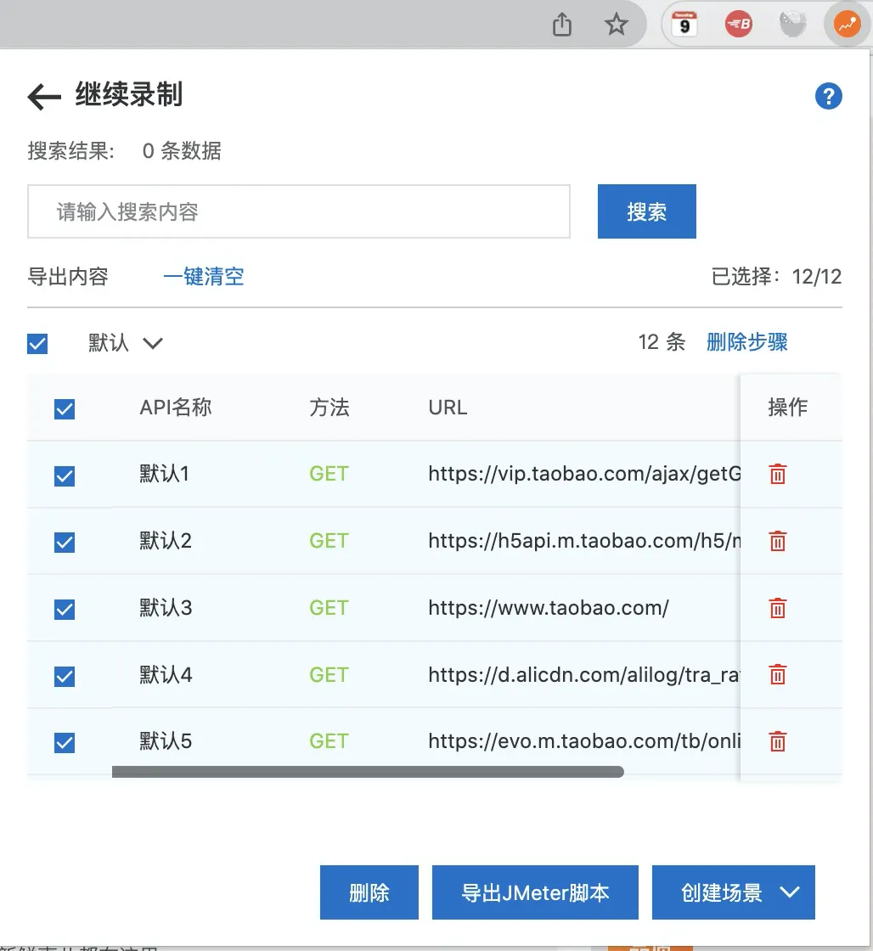Screen dimensions: 873x951
Task: Click the 默认3 API name
Action: point(166,608)
